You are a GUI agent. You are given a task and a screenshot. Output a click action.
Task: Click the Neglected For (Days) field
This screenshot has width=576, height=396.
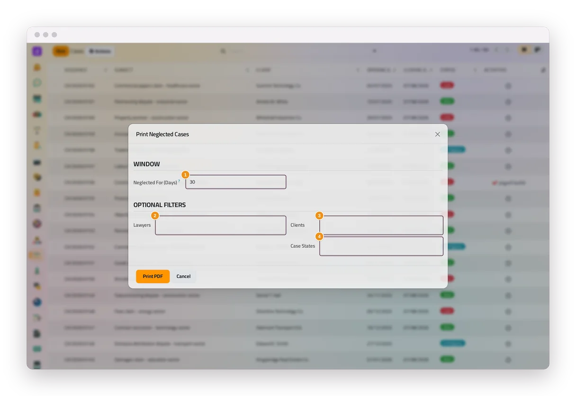(236, 182)
